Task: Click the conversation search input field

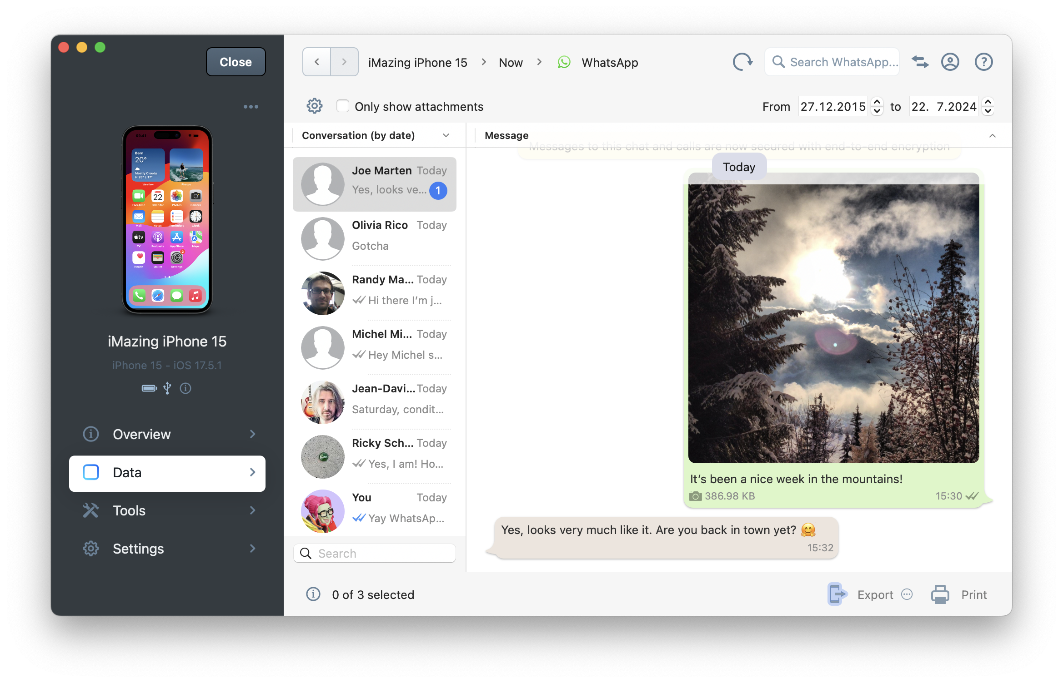Action: [x=376, y=554]
